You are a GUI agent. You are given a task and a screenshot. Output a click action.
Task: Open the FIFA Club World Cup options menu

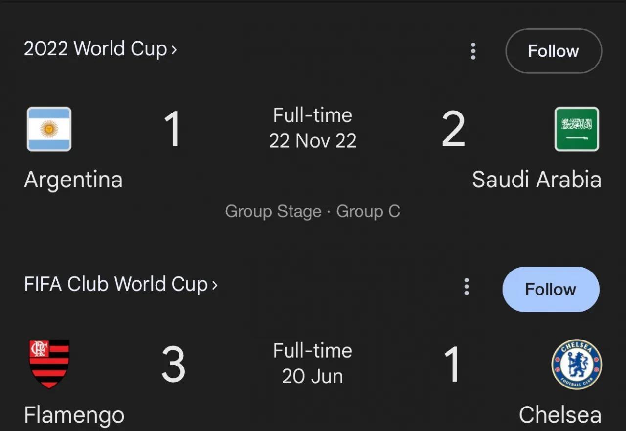[467, 287]
